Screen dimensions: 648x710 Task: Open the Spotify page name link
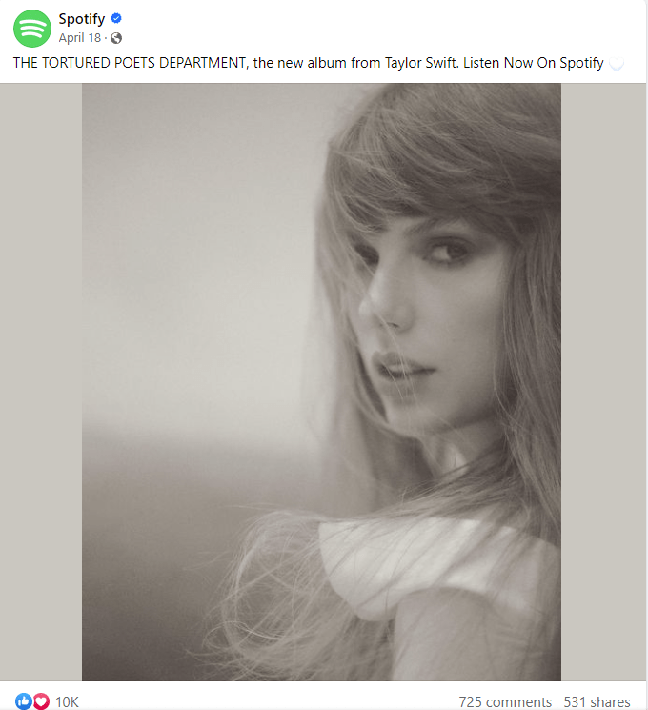pyautogui.click(x=82, y=18)
